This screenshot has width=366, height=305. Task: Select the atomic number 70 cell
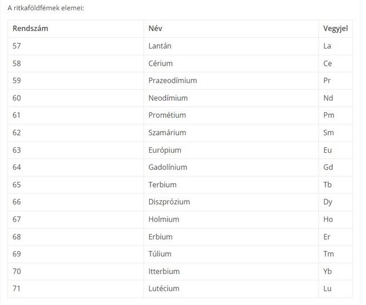pyautogui.click(x=17, y=271)
